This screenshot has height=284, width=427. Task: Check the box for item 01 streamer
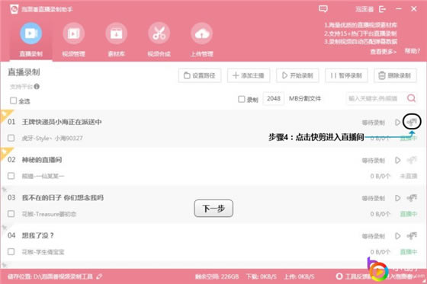pos(11,138)
